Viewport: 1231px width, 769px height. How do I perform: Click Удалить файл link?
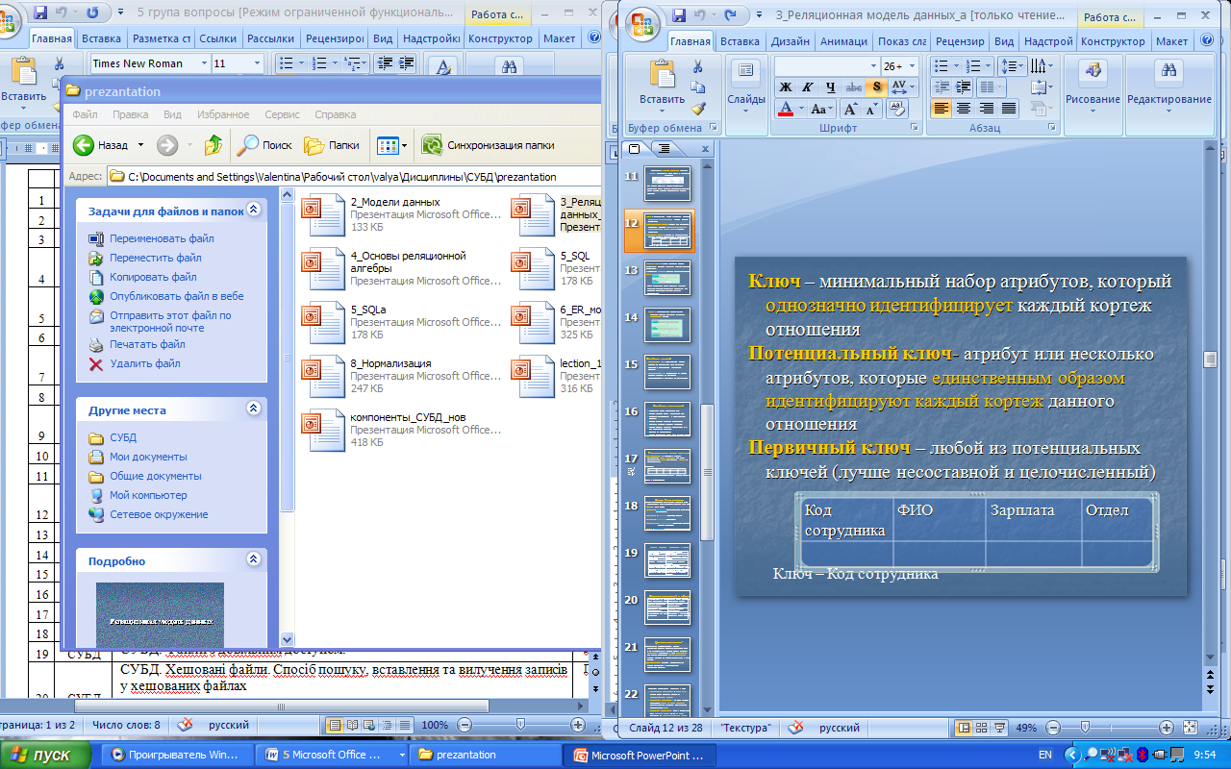click(x=144, y=363)
